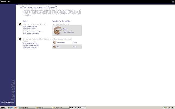Click first quick launch icon next to Start
This screenshot has width=175, height=109.
(x=8, y=108)
